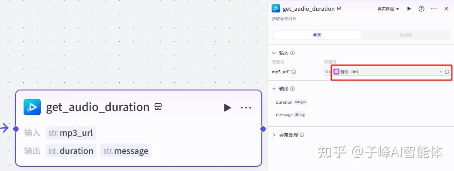Click the 获取音频时长 description text
The width and height of the screenshot is (454, 171).
click(x=284, y=19)
